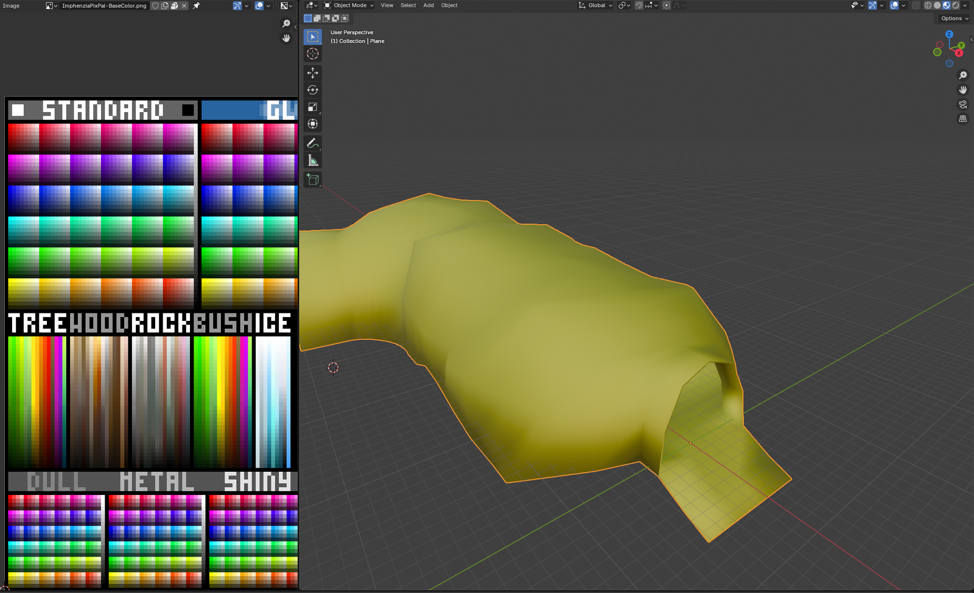The width and height of the screenshot is (974, 593).
Task: Switch to Material Preview shading mode
Action: (x=946, y=5)
